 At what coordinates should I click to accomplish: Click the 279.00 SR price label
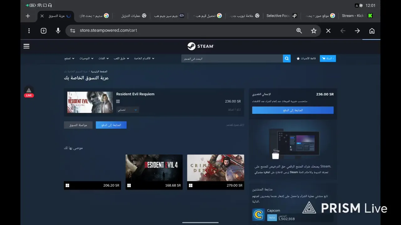click(x=234, y=185)
